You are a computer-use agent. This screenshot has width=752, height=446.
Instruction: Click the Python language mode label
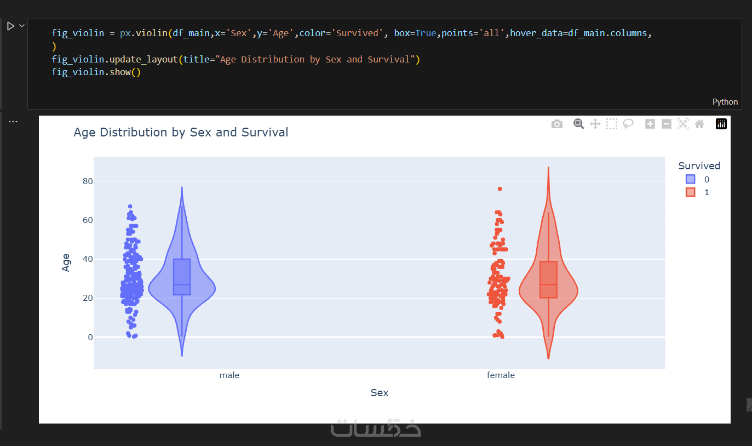point(725,102)
